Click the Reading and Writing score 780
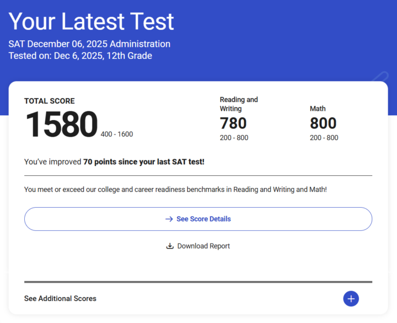Viewport: 397px width, 323px height. tap(233, 123)
